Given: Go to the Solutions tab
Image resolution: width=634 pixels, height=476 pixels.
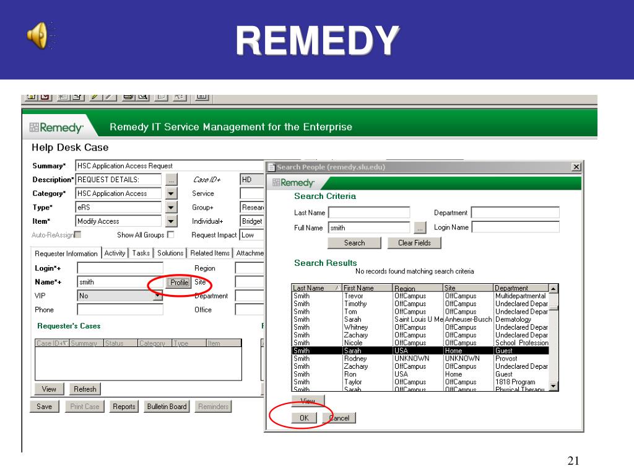Looking at the screenshot, I should (170, 253).
